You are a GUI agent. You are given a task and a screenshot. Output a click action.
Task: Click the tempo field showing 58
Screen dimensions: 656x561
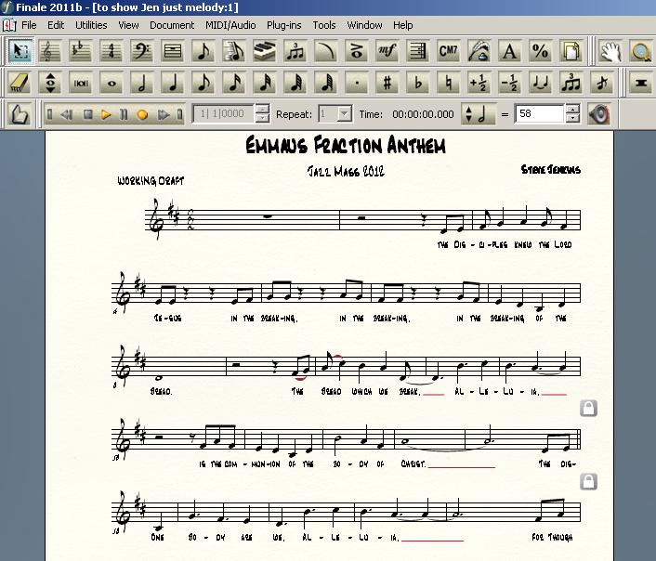point(540,114)
